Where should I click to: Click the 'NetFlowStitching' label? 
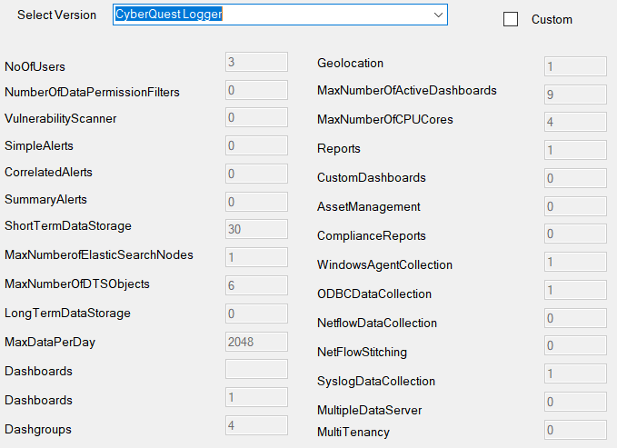click(362, 352)
